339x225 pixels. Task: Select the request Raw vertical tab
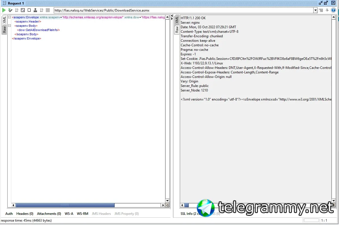tap(4, 30)
